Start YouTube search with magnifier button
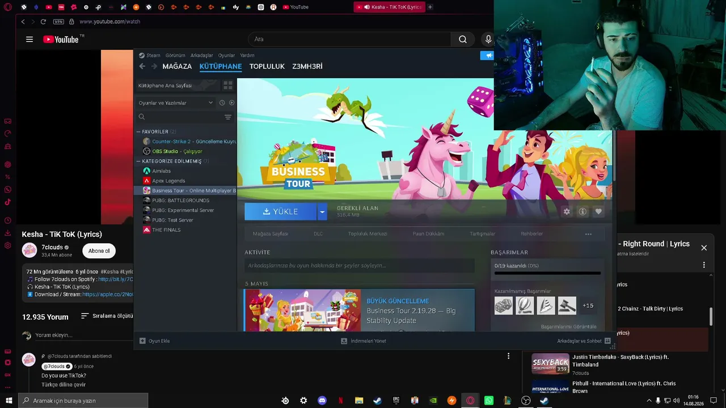 click(x=463, y=39)
